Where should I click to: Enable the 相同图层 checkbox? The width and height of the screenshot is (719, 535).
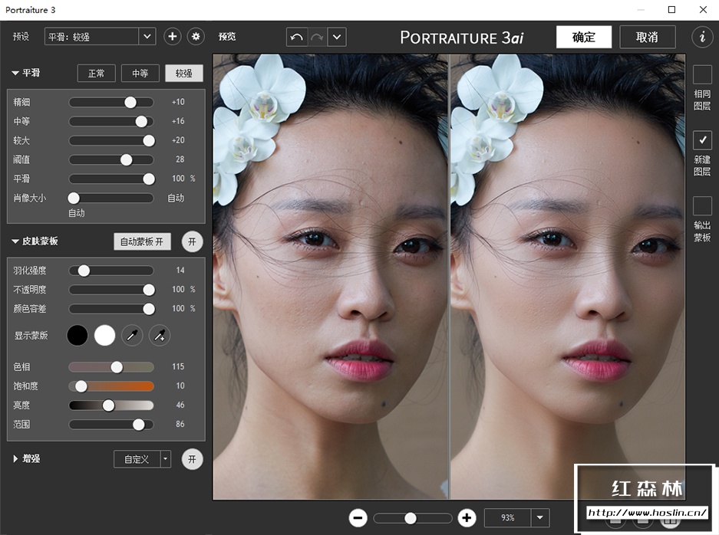coord(702,74)
